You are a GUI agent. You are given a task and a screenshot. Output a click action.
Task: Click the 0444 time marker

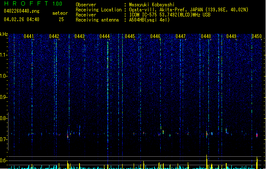coord(104,36)
